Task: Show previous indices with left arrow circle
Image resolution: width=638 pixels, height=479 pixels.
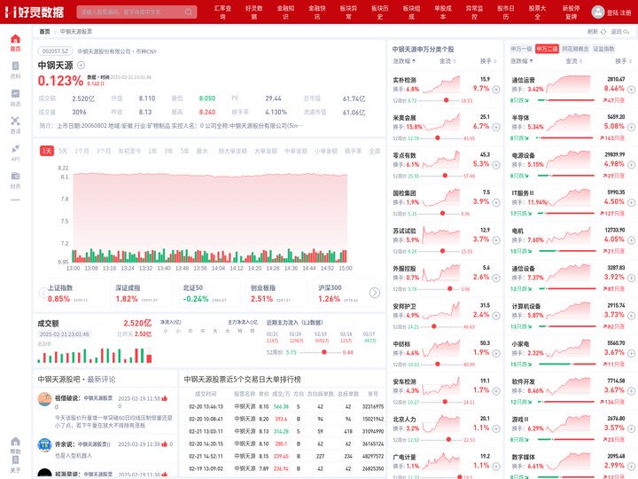Action: [x=43, y=293]
